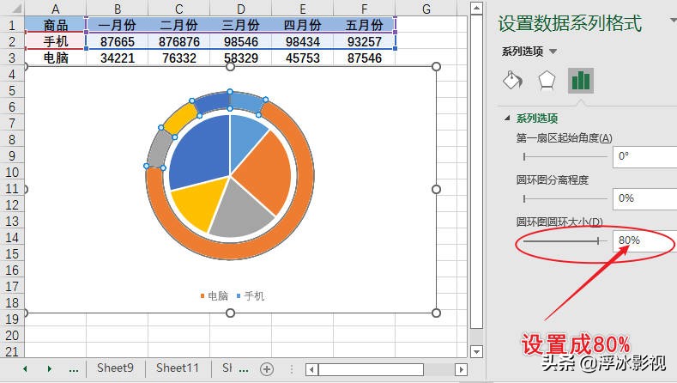This screenshot has height=383, width=677.
Task: Click horizontal scrollbar right arrow
Action: coord(461,369)
